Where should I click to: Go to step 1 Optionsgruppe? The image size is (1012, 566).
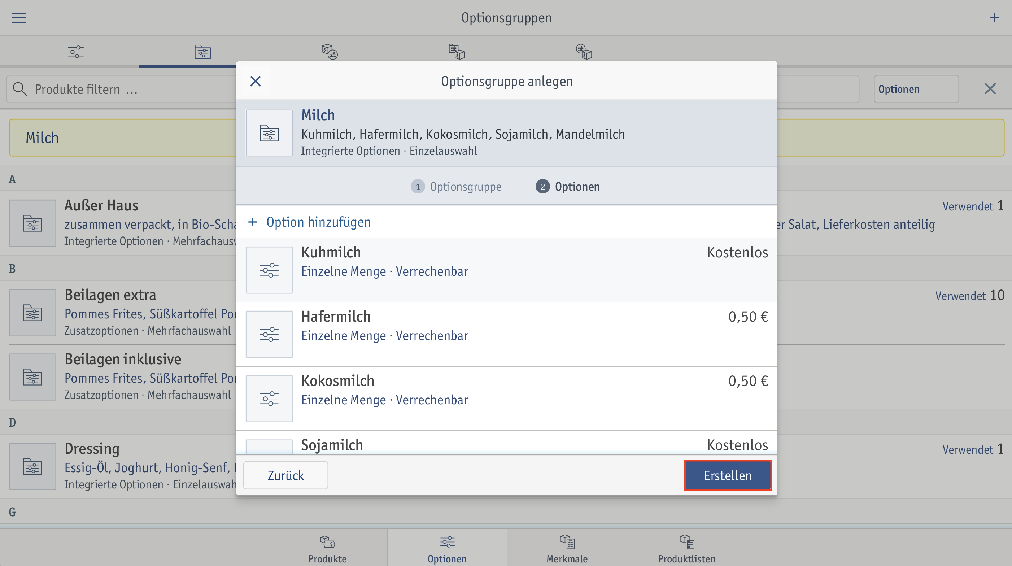click(x=456, y=187)
